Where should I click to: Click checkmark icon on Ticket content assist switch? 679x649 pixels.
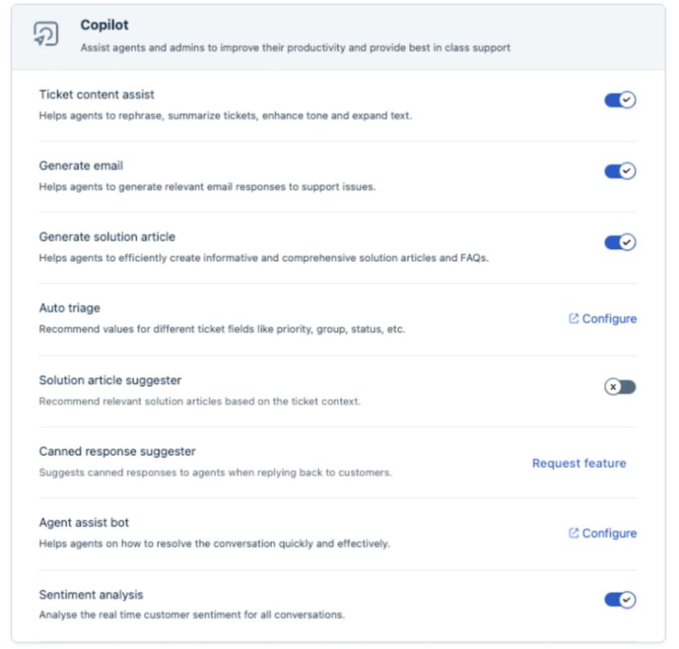click(626, 99)
